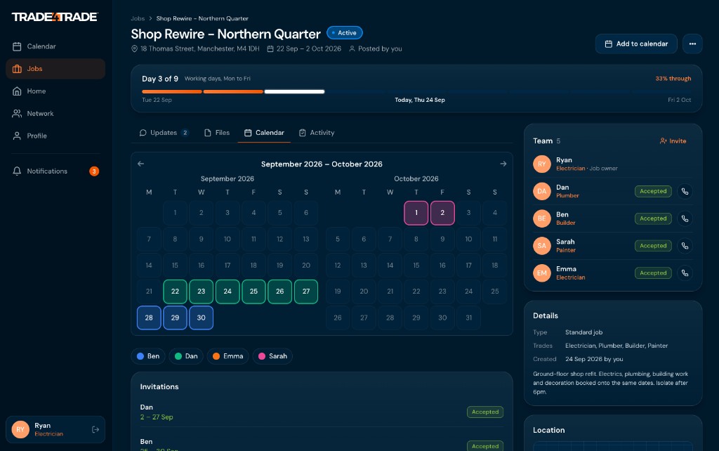
Task: Click the Active status badge
Action: pos(344,33)
